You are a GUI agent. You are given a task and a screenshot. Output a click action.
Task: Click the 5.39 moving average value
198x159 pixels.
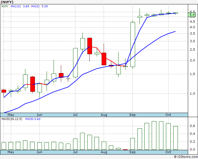click(x=45, y=6)
